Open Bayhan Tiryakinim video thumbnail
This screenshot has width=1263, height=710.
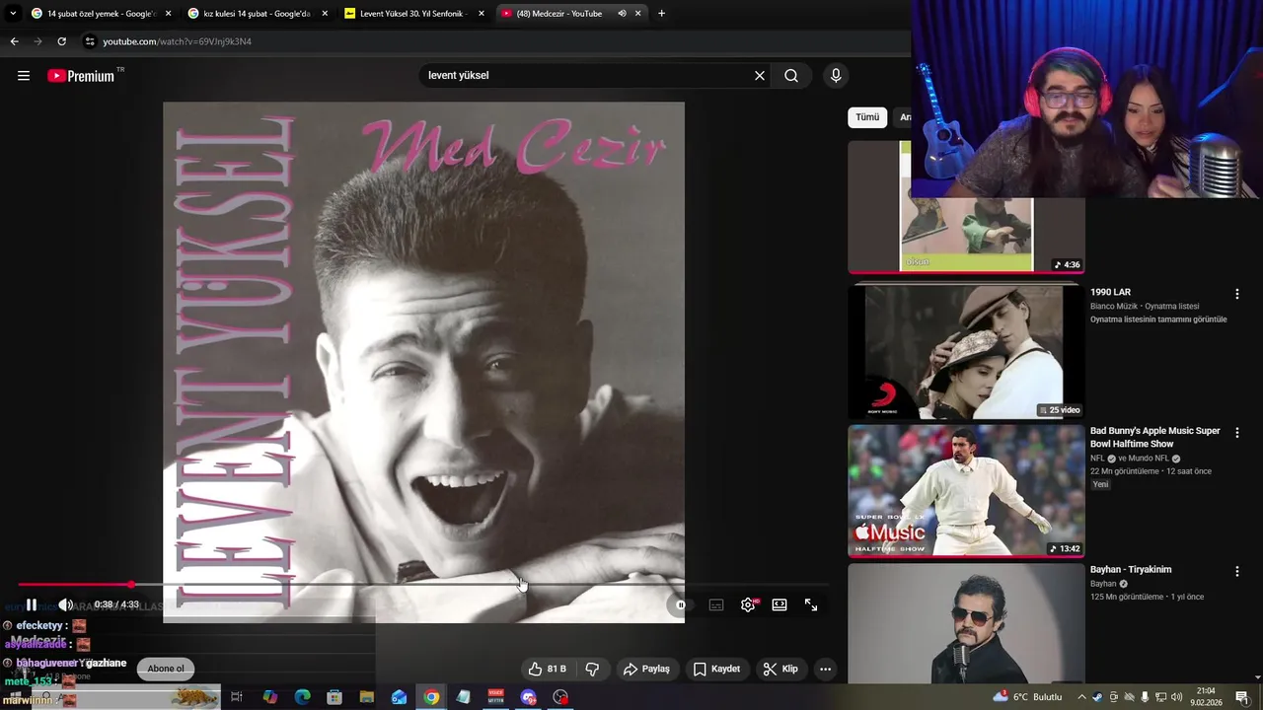[966, 623]
